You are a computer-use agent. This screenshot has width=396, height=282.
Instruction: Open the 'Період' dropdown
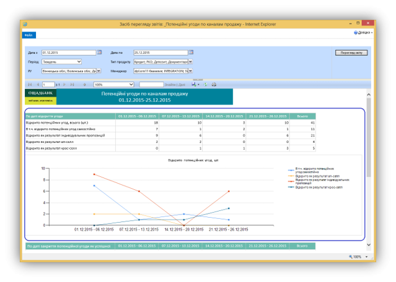79,62
